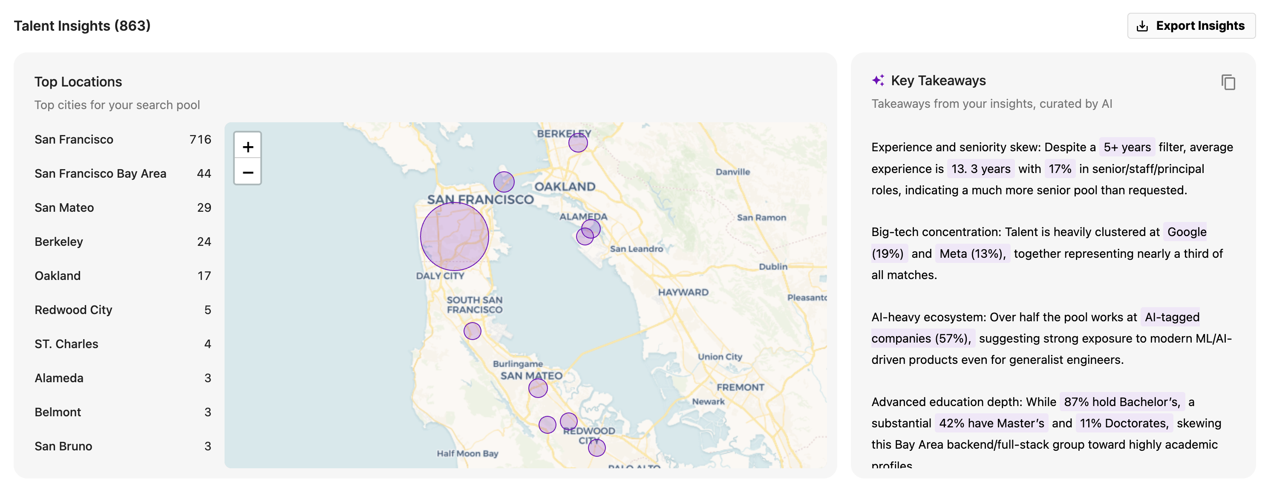Select San Francisco Bay Area list row
This screenshot has height=490, width=1268.
(123, 173)
